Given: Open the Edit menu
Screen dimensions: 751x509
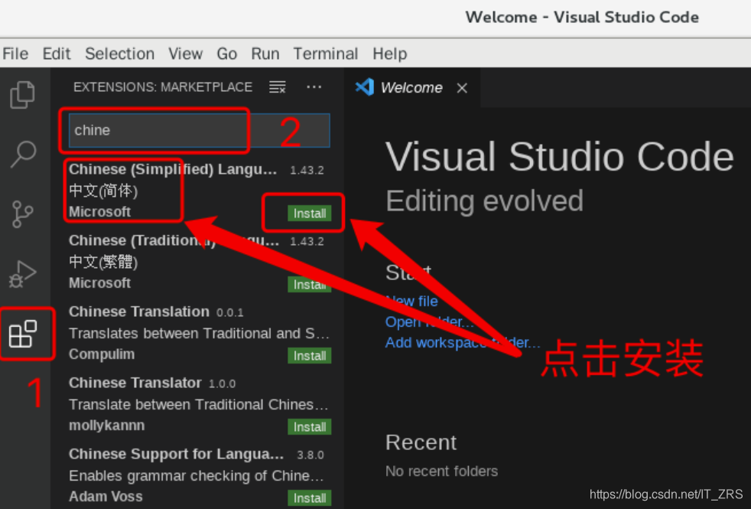Looking at the screenshot, I should point(57,54).
